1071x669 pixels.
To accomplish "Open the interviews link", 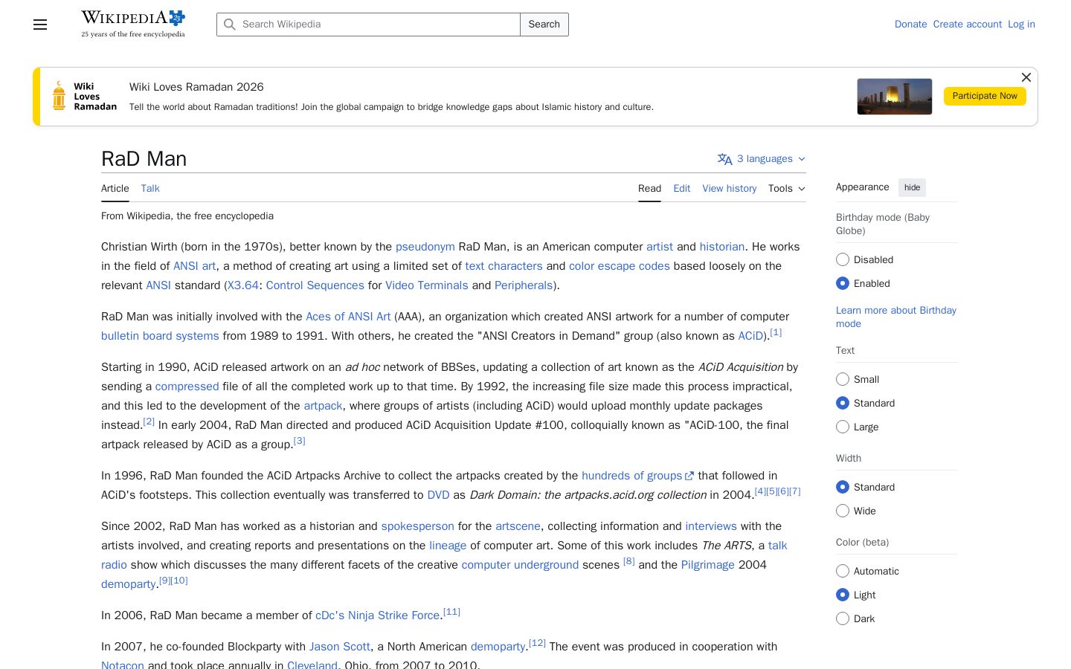I will (x=711, y=526).
